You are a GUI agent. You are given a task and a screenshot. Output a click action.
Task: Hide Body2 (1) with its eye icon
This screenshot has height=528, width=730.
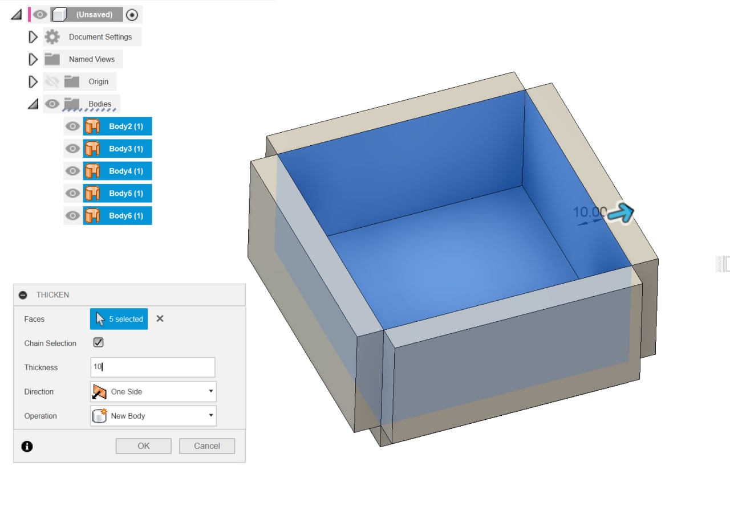click(x=72, y=126)
